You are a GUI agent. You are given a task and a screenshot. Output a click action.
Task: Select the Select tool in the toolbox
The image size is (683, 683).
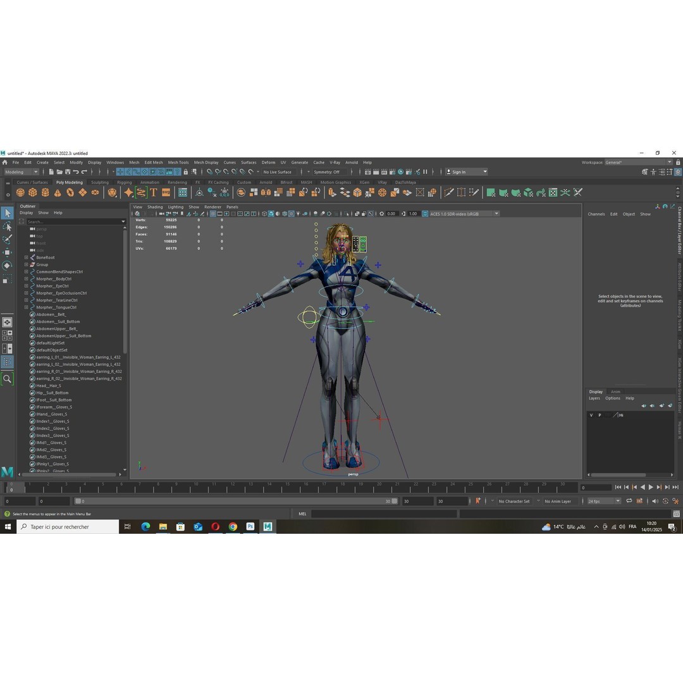click(8, 213)
